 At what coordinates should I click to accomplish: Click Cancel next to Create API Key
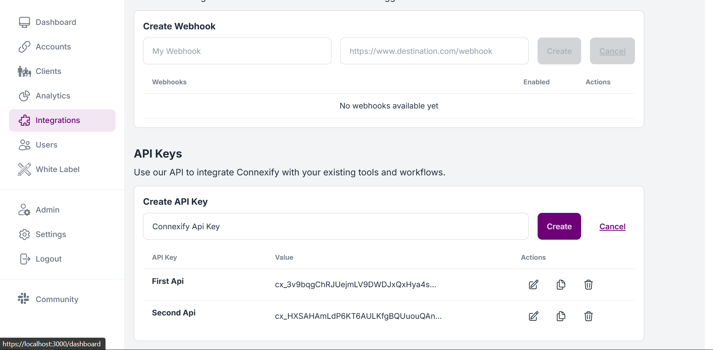click(x=612, y=226)
